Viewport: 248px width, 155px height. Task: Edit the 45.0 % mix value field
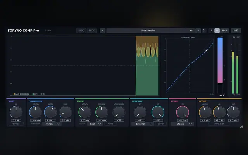click(219, 121)
